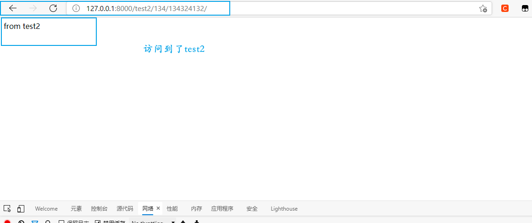
Task: Toggle device emulation in DevTools
Action: (x=21, y=208)
